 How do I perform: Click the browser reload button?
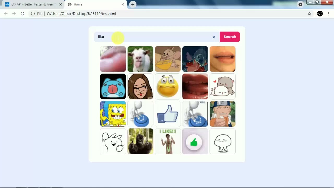click(22, 14)
